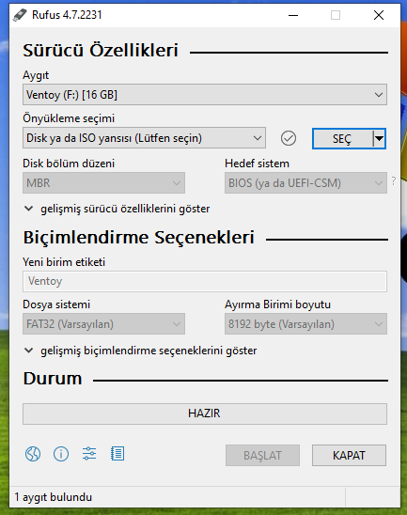Open the Önyükleme seçimi dropdown
The height and width of the screenshot is (515, 407).
click(144, 138)
